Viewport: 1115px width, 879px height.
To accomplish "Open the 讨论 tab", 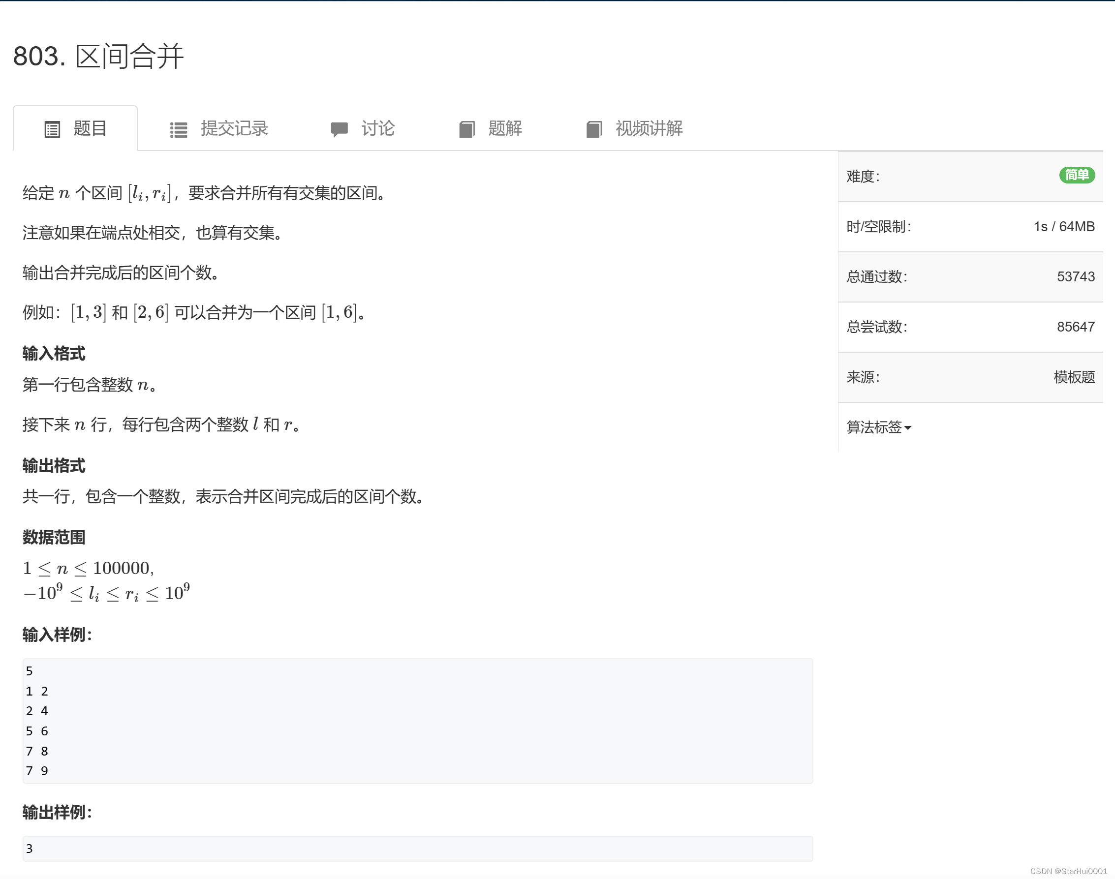I will coord(377,129).
